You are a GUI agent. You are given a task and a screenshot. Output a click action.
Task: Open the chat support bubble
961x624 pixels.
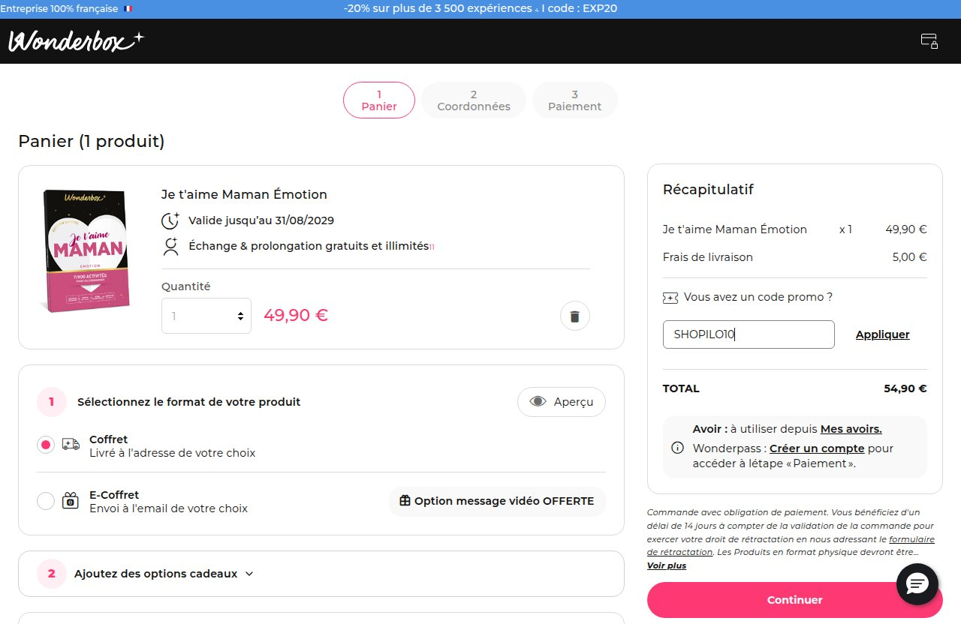(x=918, y=583)
